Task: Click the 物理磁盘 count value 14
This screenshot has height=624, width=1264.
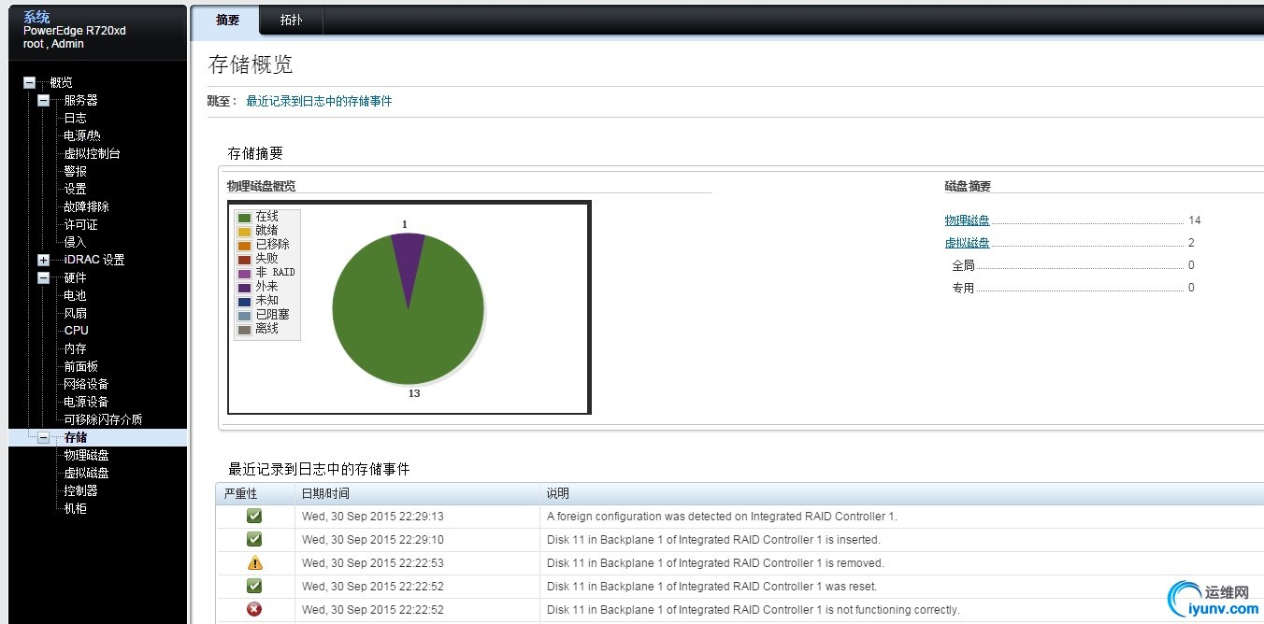Action: coord(1194,220)
